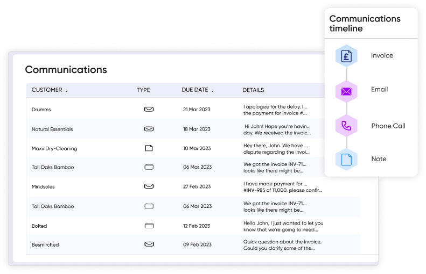The width and height of the screenshot is (426, 274).
Task: Sort by the Due Date column arrow
Action: pos(213,91)
